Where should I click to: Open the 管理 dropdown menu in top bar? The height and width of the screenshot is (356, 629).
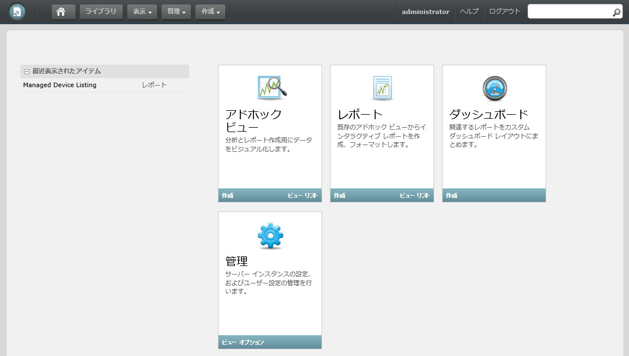(x=176, y=12)
